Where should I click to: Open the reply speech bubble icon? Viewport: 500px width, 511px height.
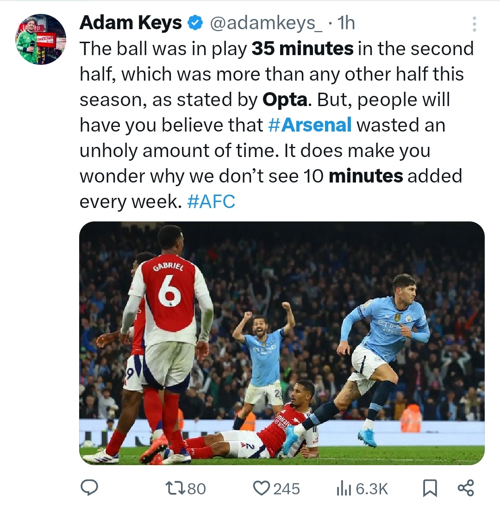pos(88,488)
